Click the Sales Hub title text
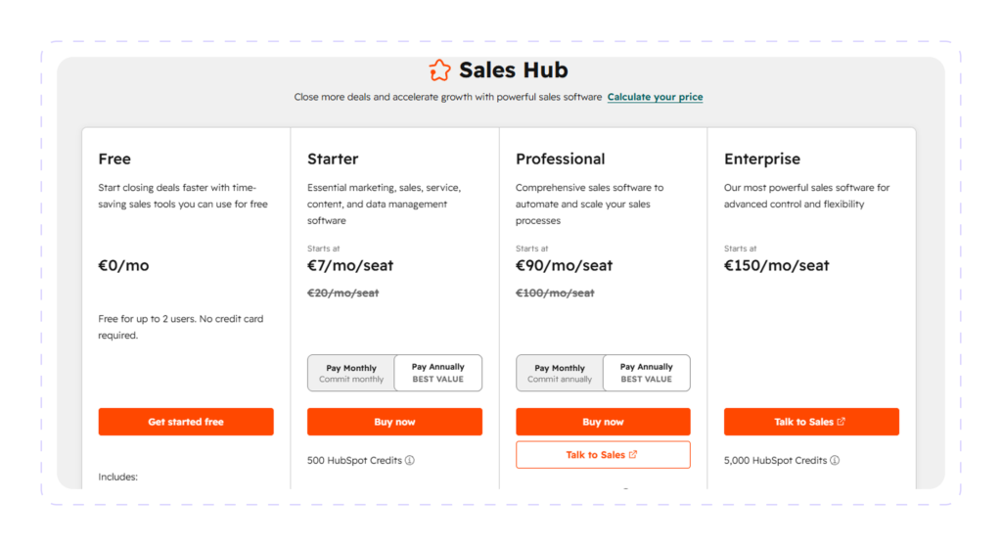Screen dimensions: 1002x546 pyautogui.click(x=513, y=69)
